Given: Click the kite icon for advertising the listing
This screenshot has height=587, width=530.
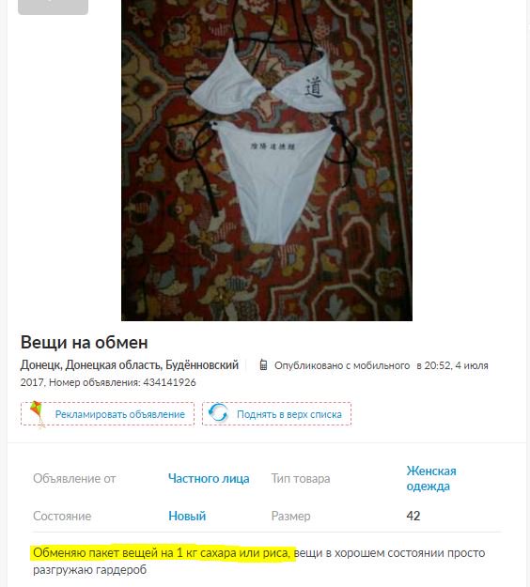Looking at the screenshot, I should (x=37, y=414).
